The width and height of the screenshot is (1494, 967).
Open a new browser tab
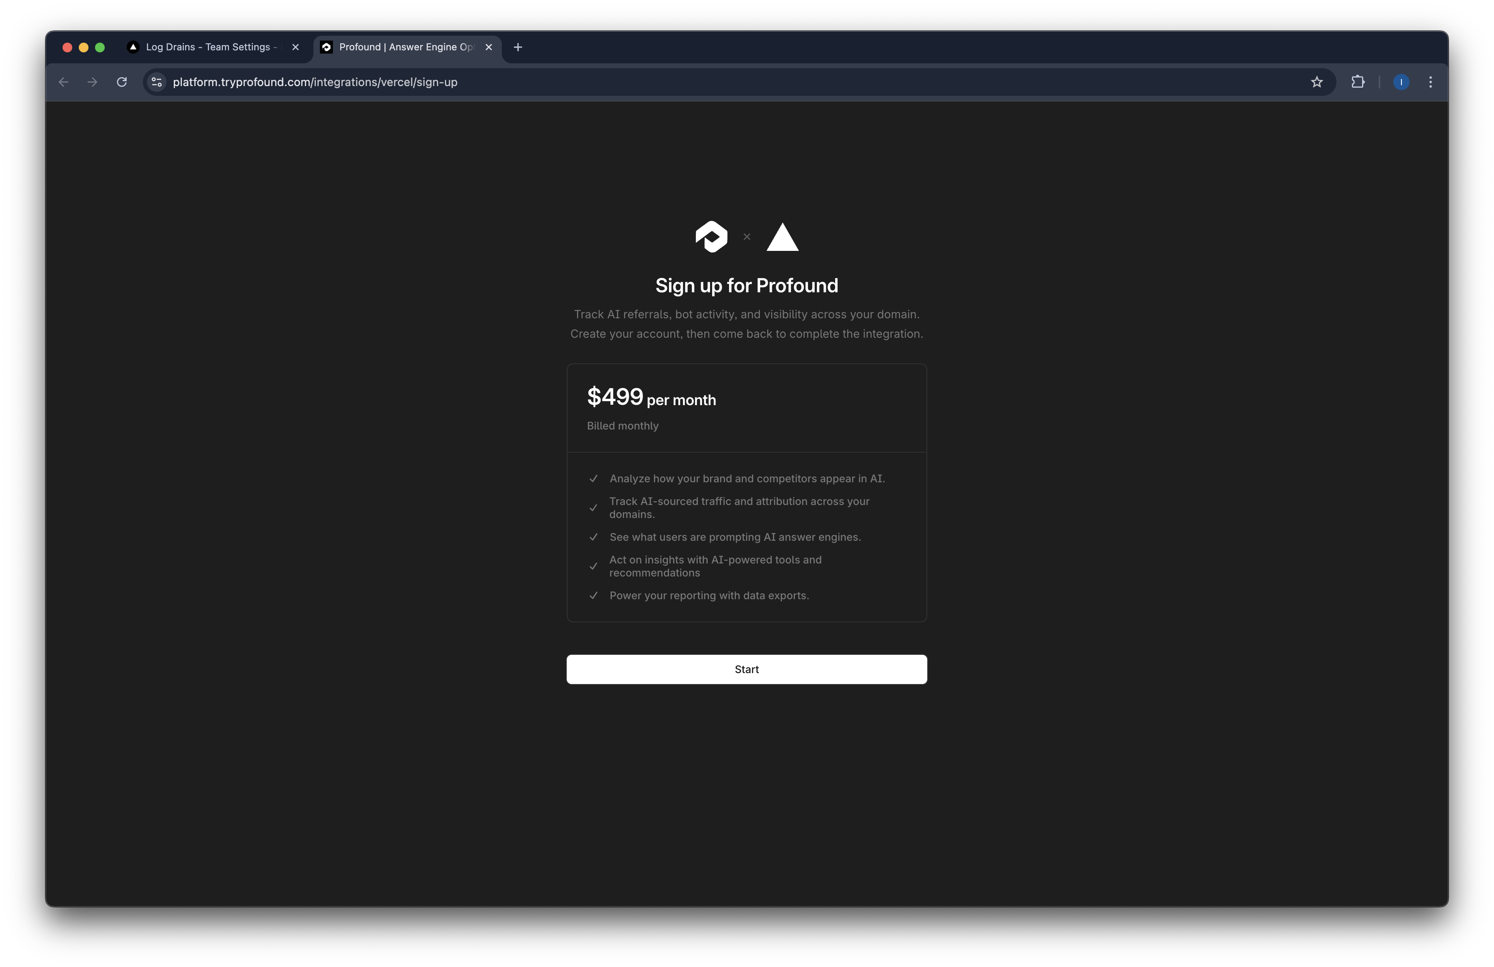coord(518,47)
